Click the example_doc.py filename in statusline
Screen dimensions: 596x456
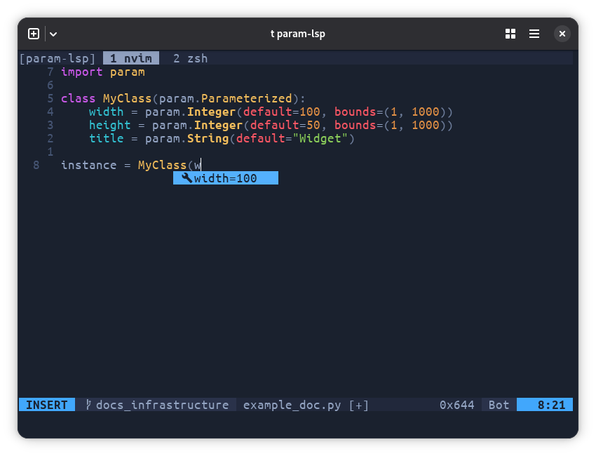coord(292,405)
